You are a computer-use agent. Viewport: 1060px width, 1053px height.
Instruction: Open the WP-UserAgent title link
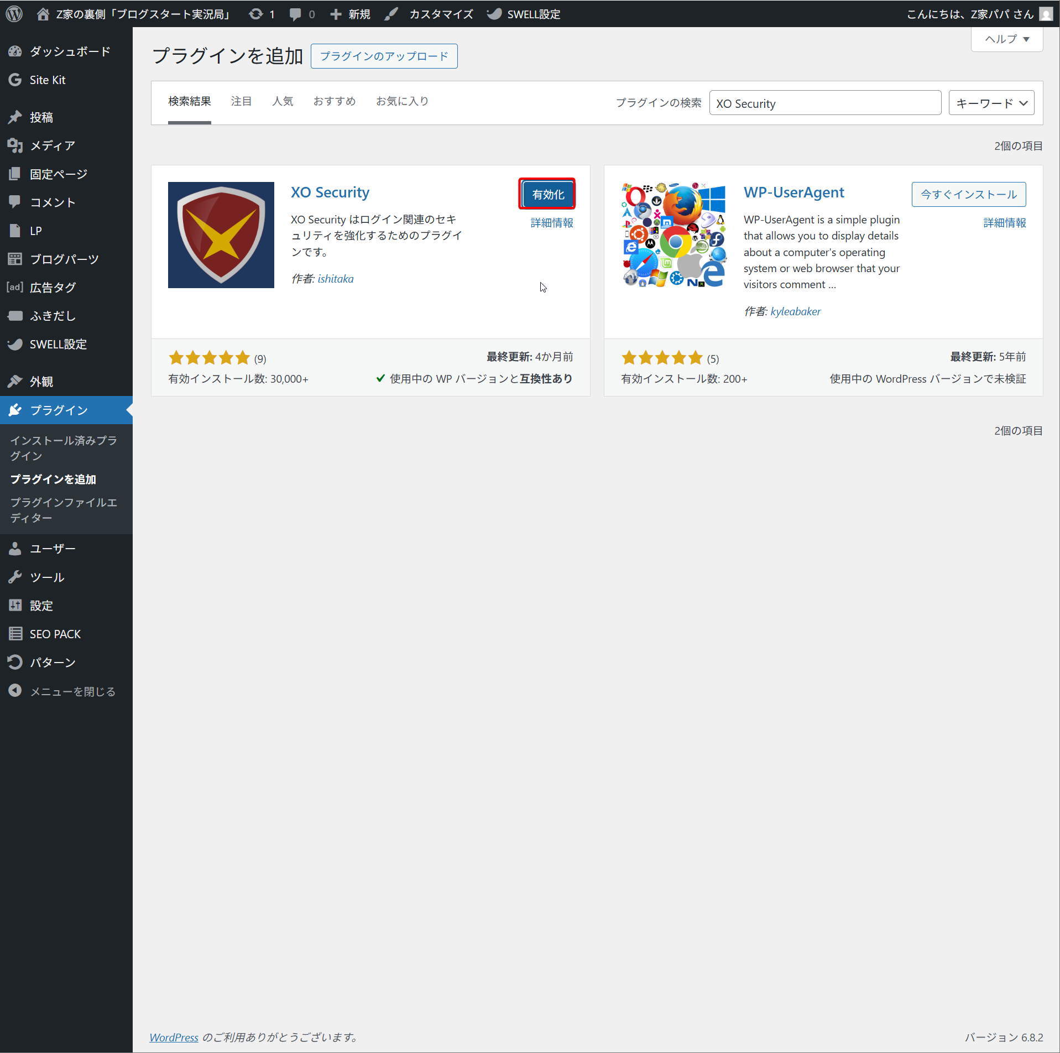point(793,192)
